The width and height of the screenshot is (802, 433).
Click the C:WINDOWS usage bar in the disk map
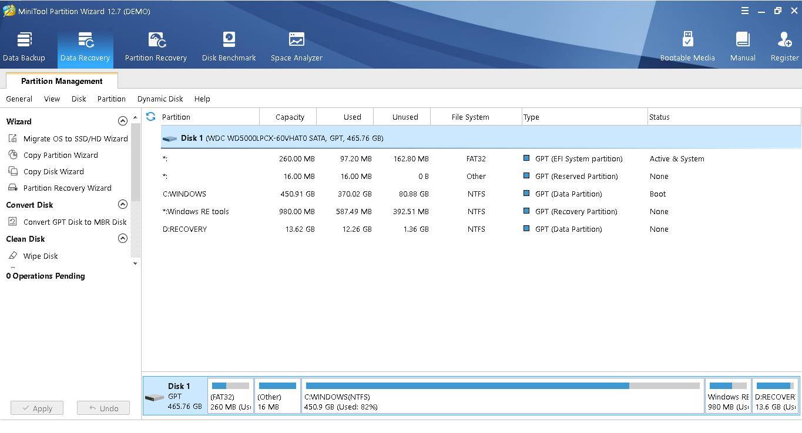pyautogui.click(x=502, y=386)
